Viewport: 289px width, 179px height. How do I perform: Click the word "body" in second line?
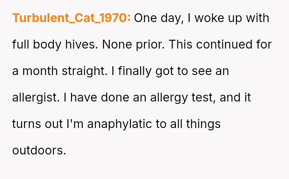(47, 45)
